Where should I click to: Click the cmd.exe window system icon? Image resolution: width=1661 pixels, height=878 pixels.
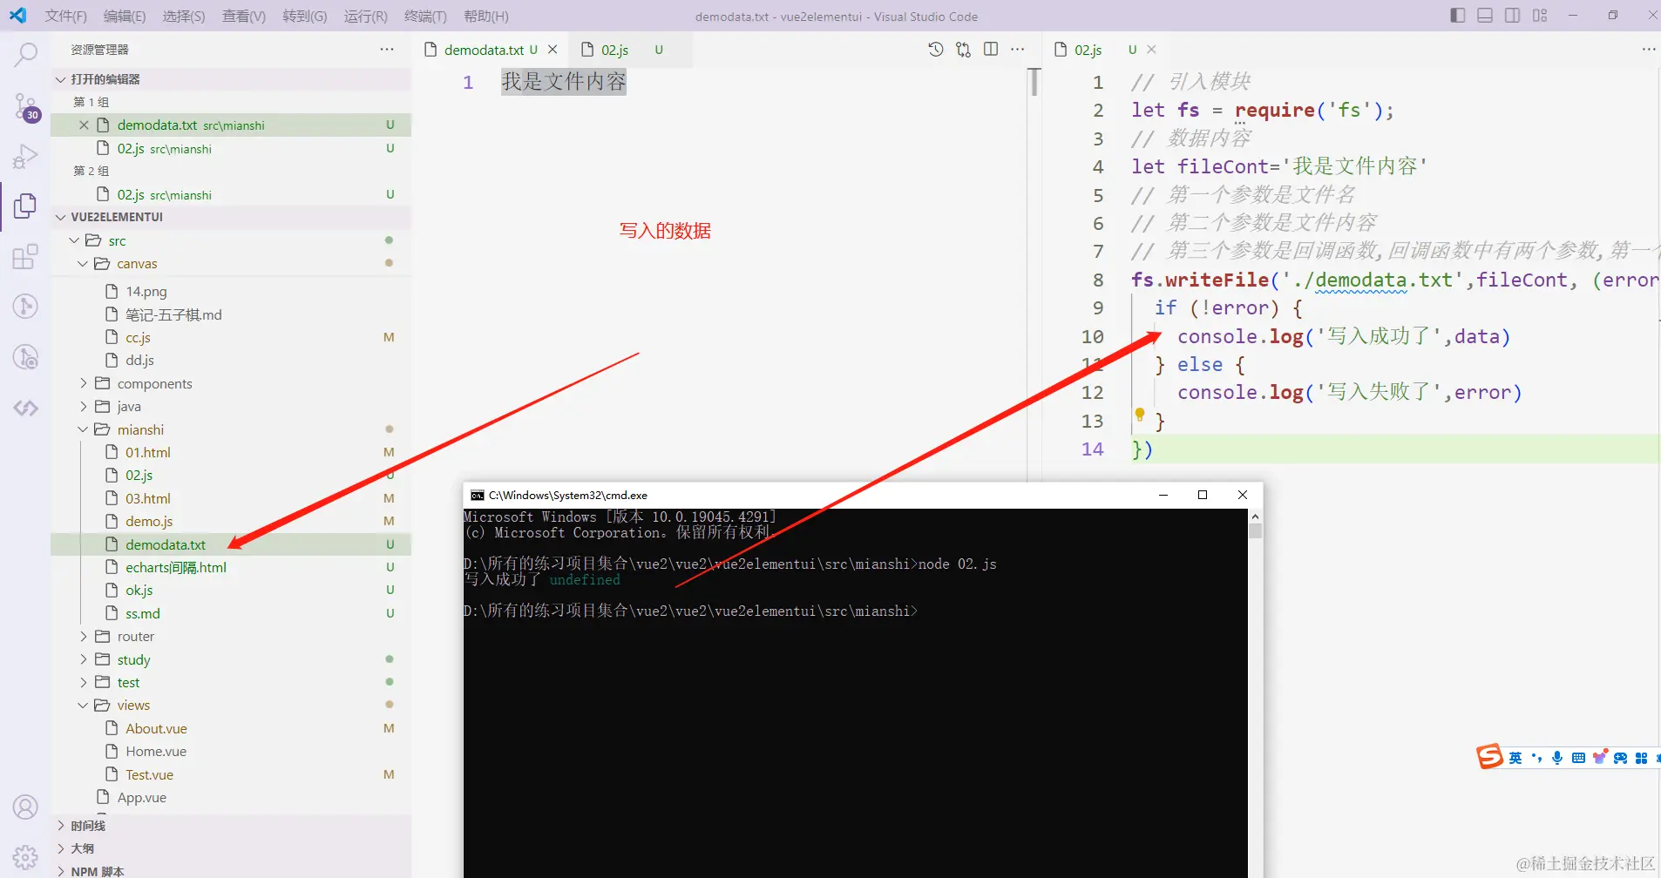point(477,495)
